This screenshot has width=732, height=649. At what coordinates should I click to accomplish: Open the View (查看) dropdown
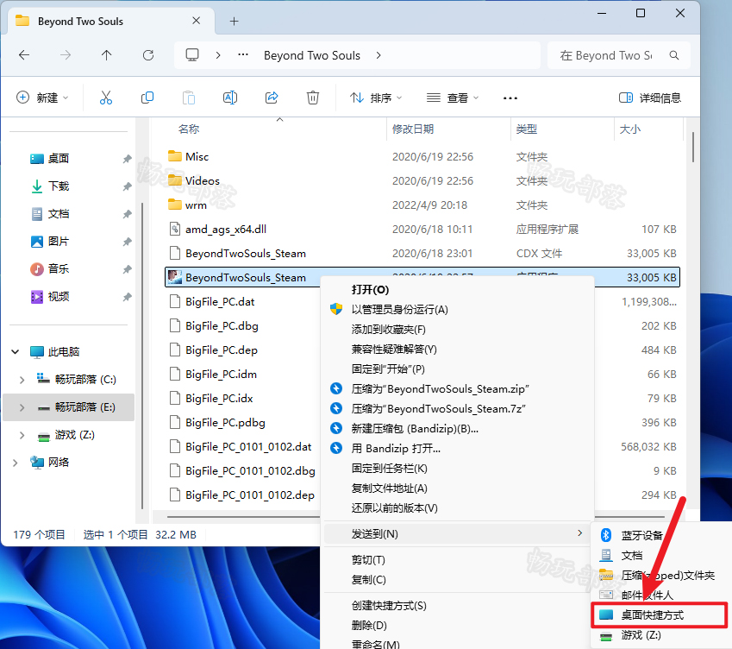(453, 98)
